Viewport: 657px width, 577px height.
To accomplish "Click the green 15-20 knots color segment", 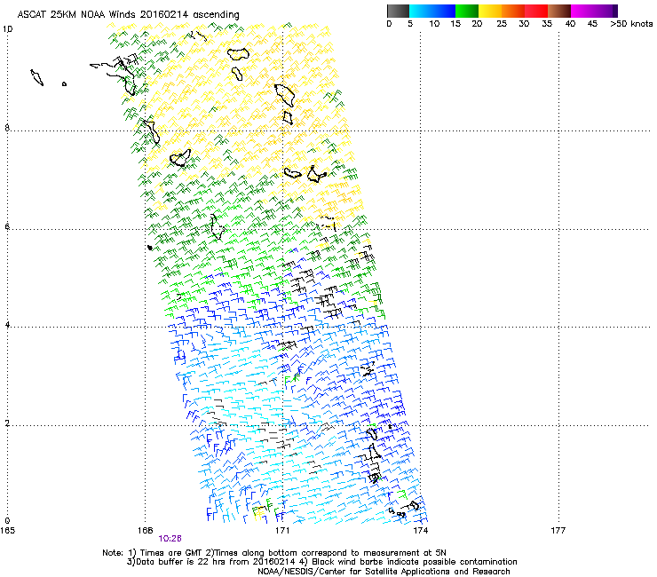I will click(467, 11).
